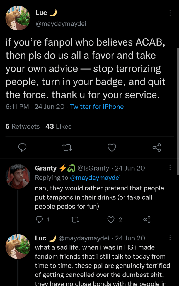179x286 pixels.
Task: Open more options on Granty's reply
Action: [x=170, y=167]
